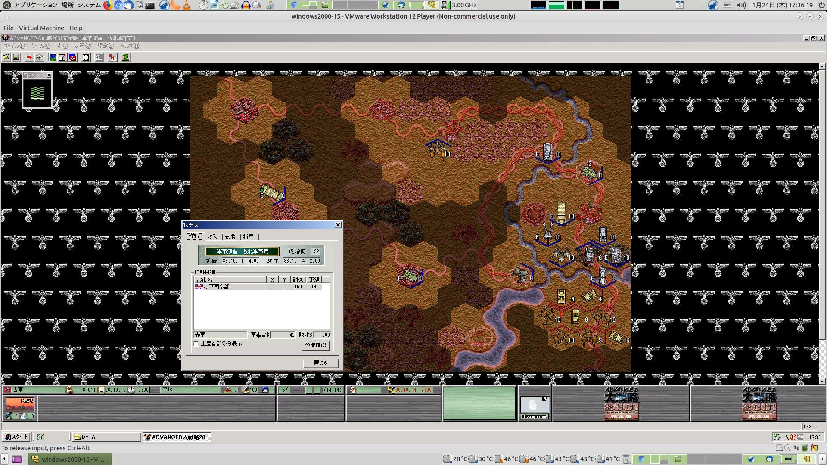Click the 都市名 column header

pos(229,280)
